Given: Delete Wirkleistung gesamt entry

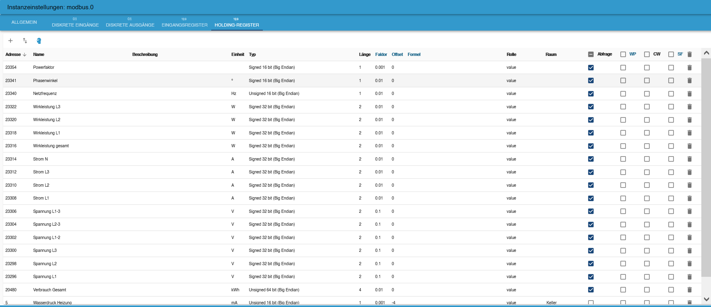Looking at the screenshot, I should click(689, 146).
